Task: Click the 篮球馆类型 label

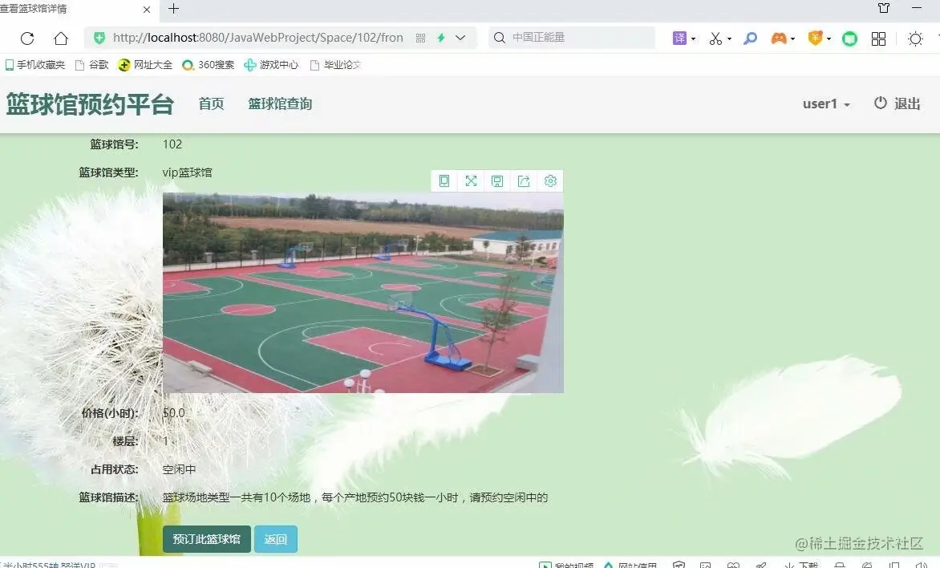Action: [108, 172]
